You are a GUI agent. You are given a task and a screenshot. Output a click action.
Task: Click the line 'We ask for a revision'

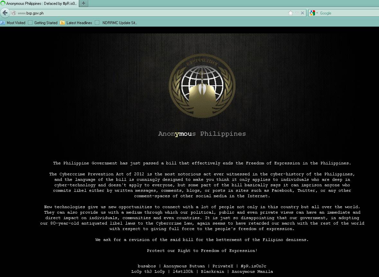[x=202, y=240]
